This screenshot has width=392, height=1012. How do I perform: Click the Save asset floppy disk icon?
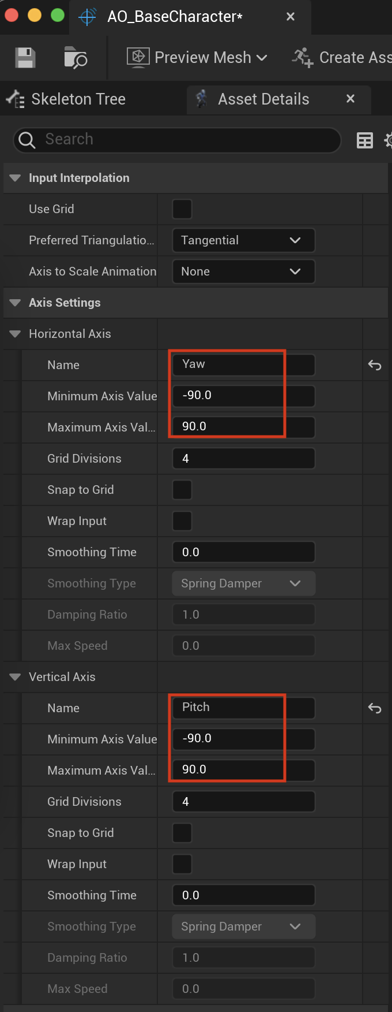pyautogui.click(x=25, y=58)
